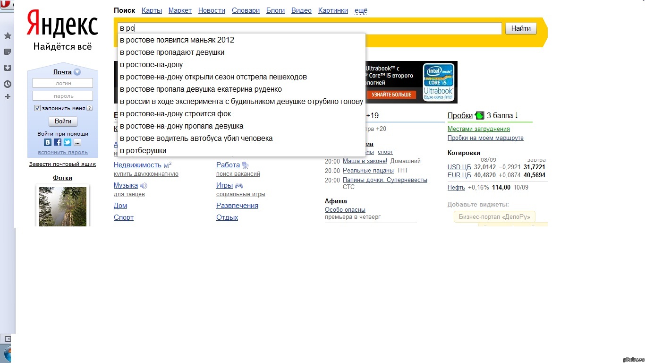This screenshot has height=363, width=645.
Task: Log in with the VKontakte icon
Action: coord(48,142)
